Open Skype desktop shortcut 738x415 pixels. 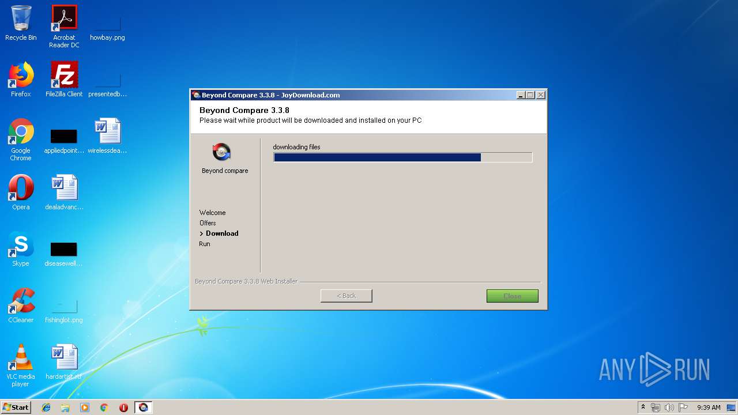21,249
